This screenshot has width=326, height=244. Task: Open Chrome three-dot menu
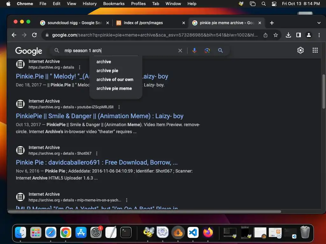[x=319, y=35]
